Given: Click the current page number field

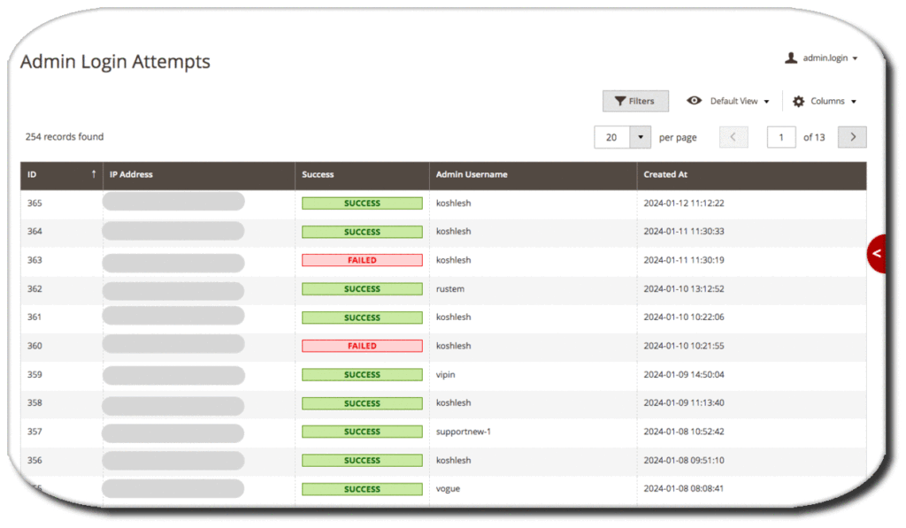Looking at the screenshot, I should coord(780,137).
